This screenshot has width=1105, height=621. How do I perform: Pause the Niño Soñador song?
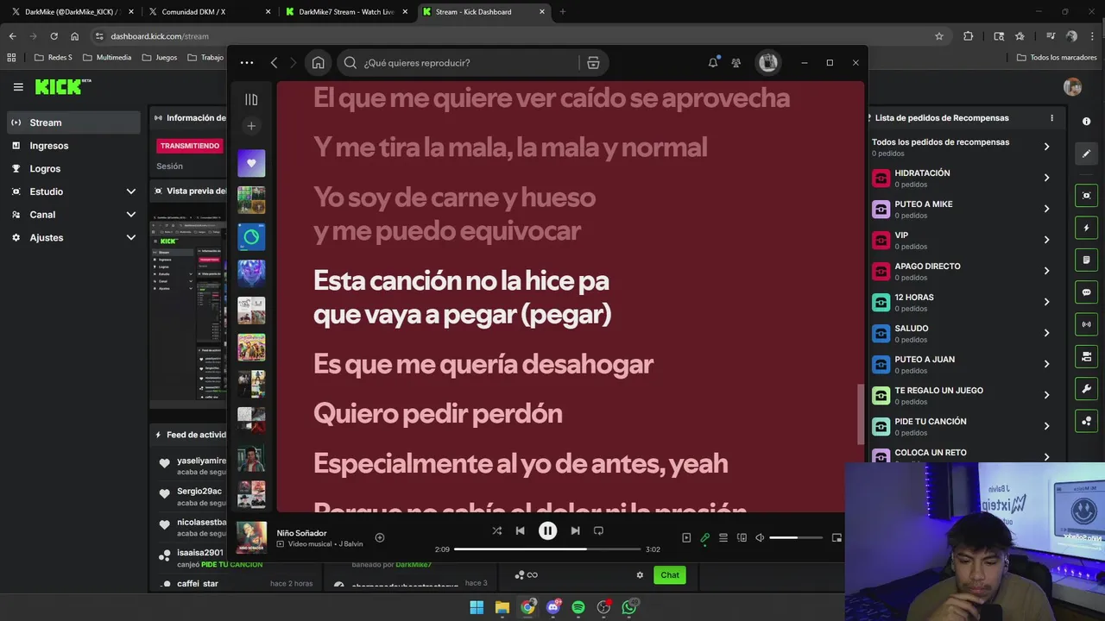pos(547,530)
